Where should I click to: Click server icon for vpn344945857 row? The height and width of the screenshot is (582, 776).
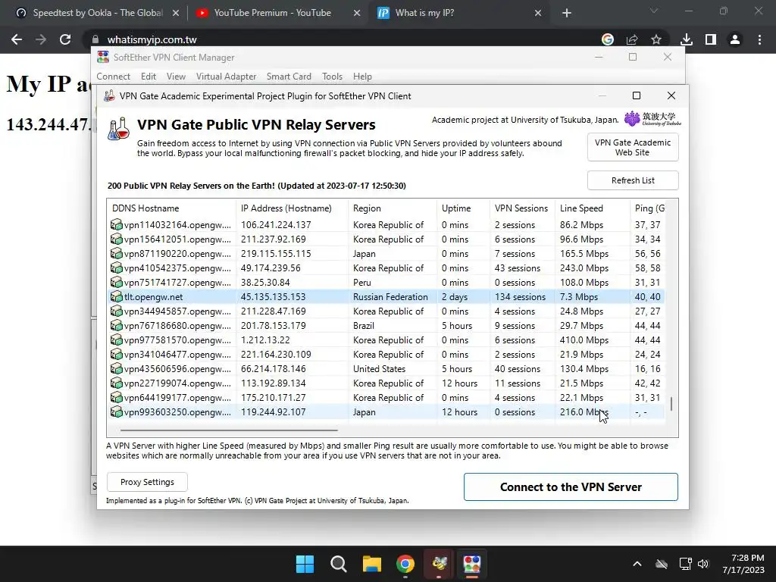[116, 311]
